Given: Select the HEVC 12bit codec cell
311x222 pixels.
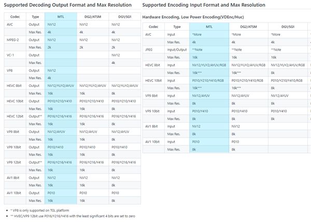Looking at the screenshot, I should click(x=15, y=116).
